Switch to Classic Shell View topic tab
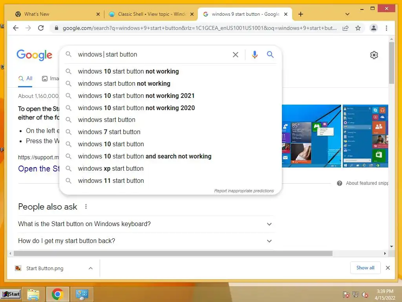Screen dimensions: 402x302 (151, 14)
